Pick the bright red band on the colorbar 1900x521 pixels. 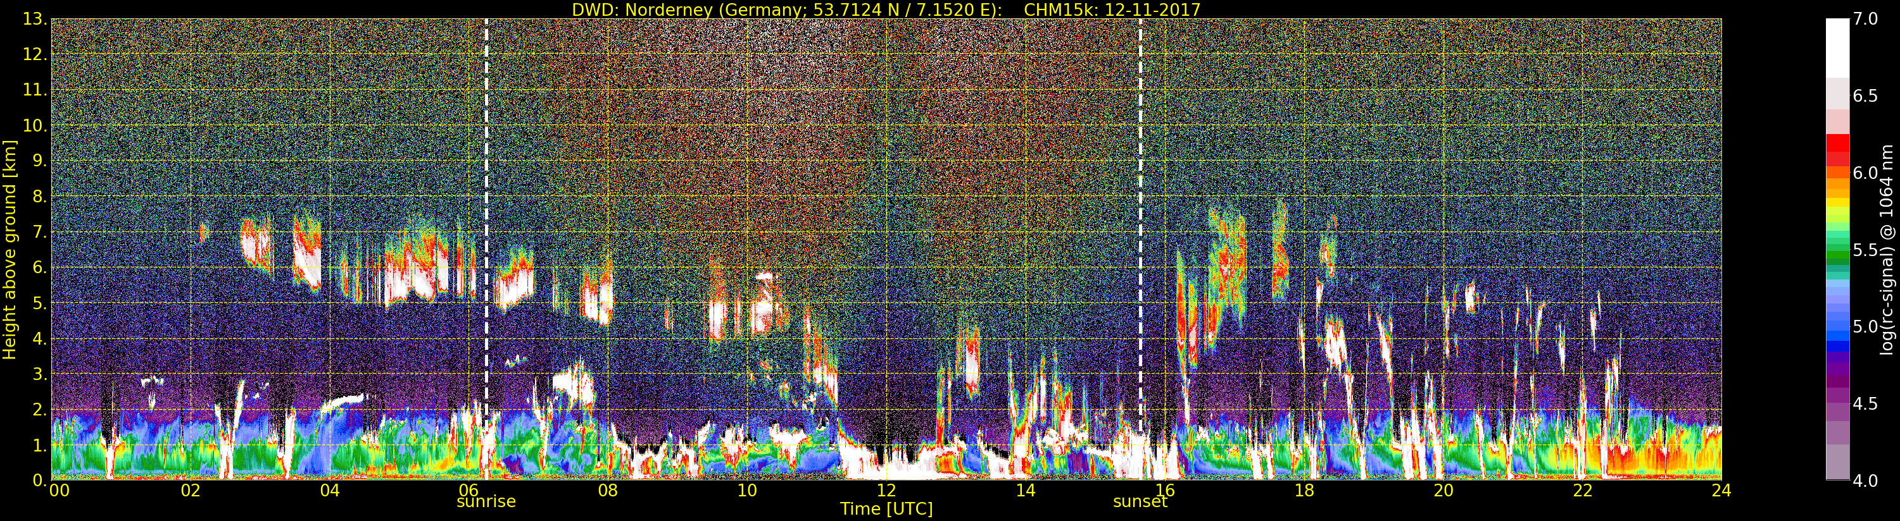(x=1837, y=143)
